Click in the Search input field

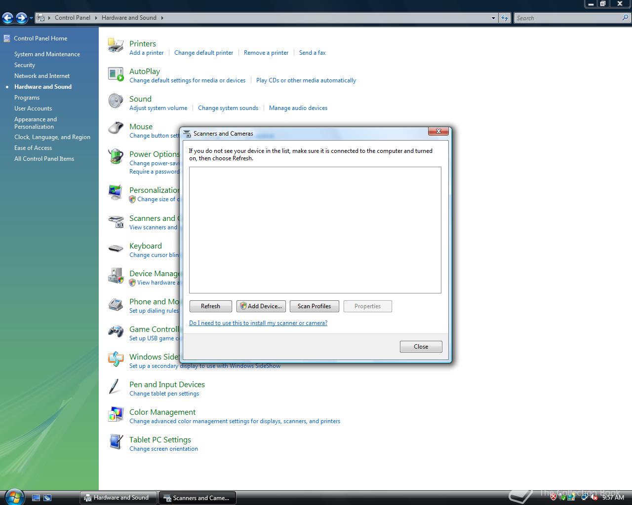tap(568, 18)
